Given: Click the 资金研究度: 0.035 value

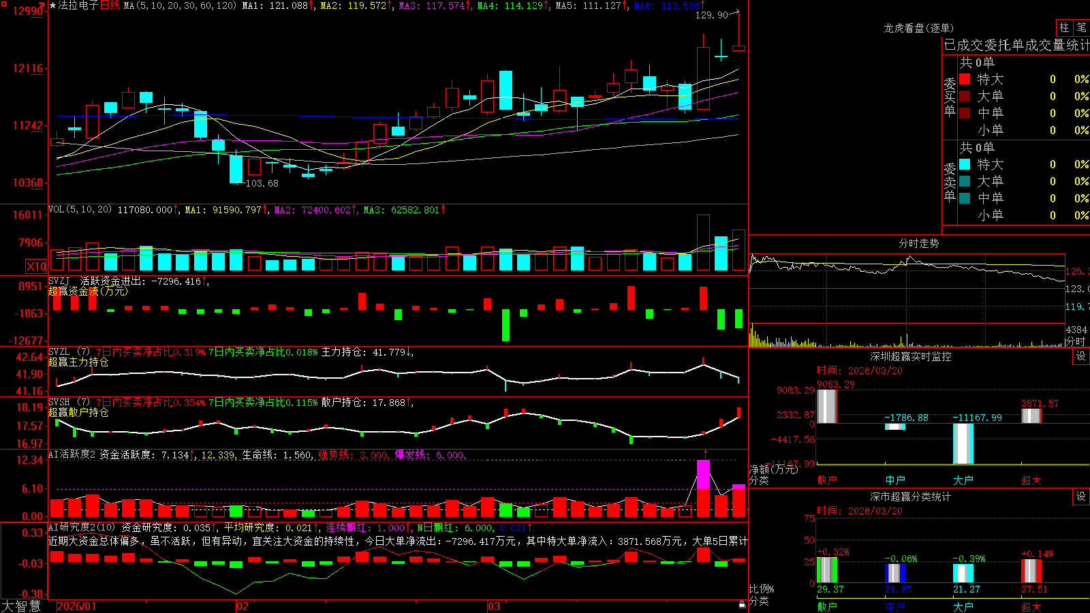Looking at the screenshot, I should coord(166,527).
